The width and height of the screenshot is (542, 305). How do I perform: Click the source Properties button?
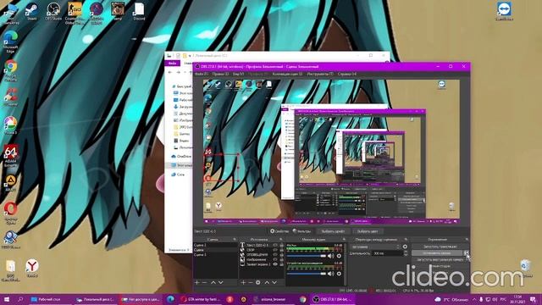279,231
